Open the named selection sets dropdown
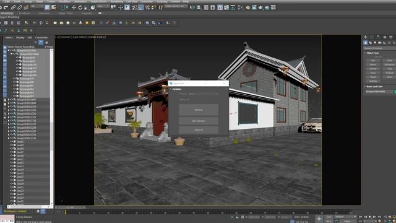 pyautogui.click(x=176, y=6)
